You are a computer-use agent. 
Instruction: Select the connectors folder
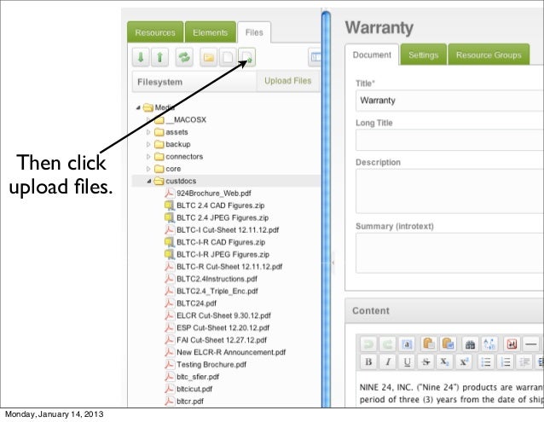click(184, 157)
